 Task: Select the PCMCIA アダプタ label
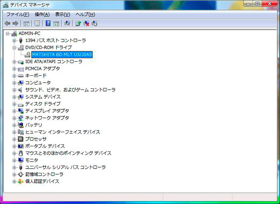[42, 69]
